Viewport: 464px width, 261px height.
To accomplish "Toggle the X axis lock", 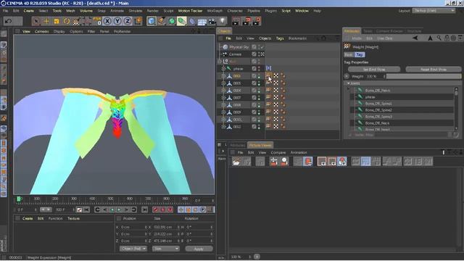I will (107, 21).
